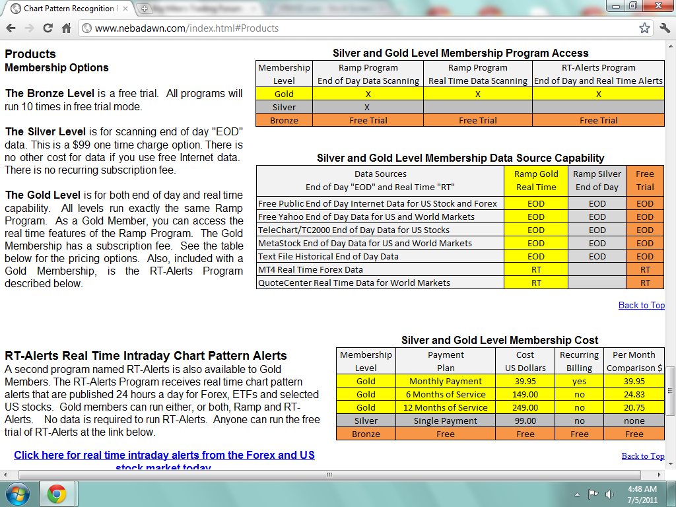
Task: Click 'Free Yahoo End of Day Data' row
Action: [460, 217]
